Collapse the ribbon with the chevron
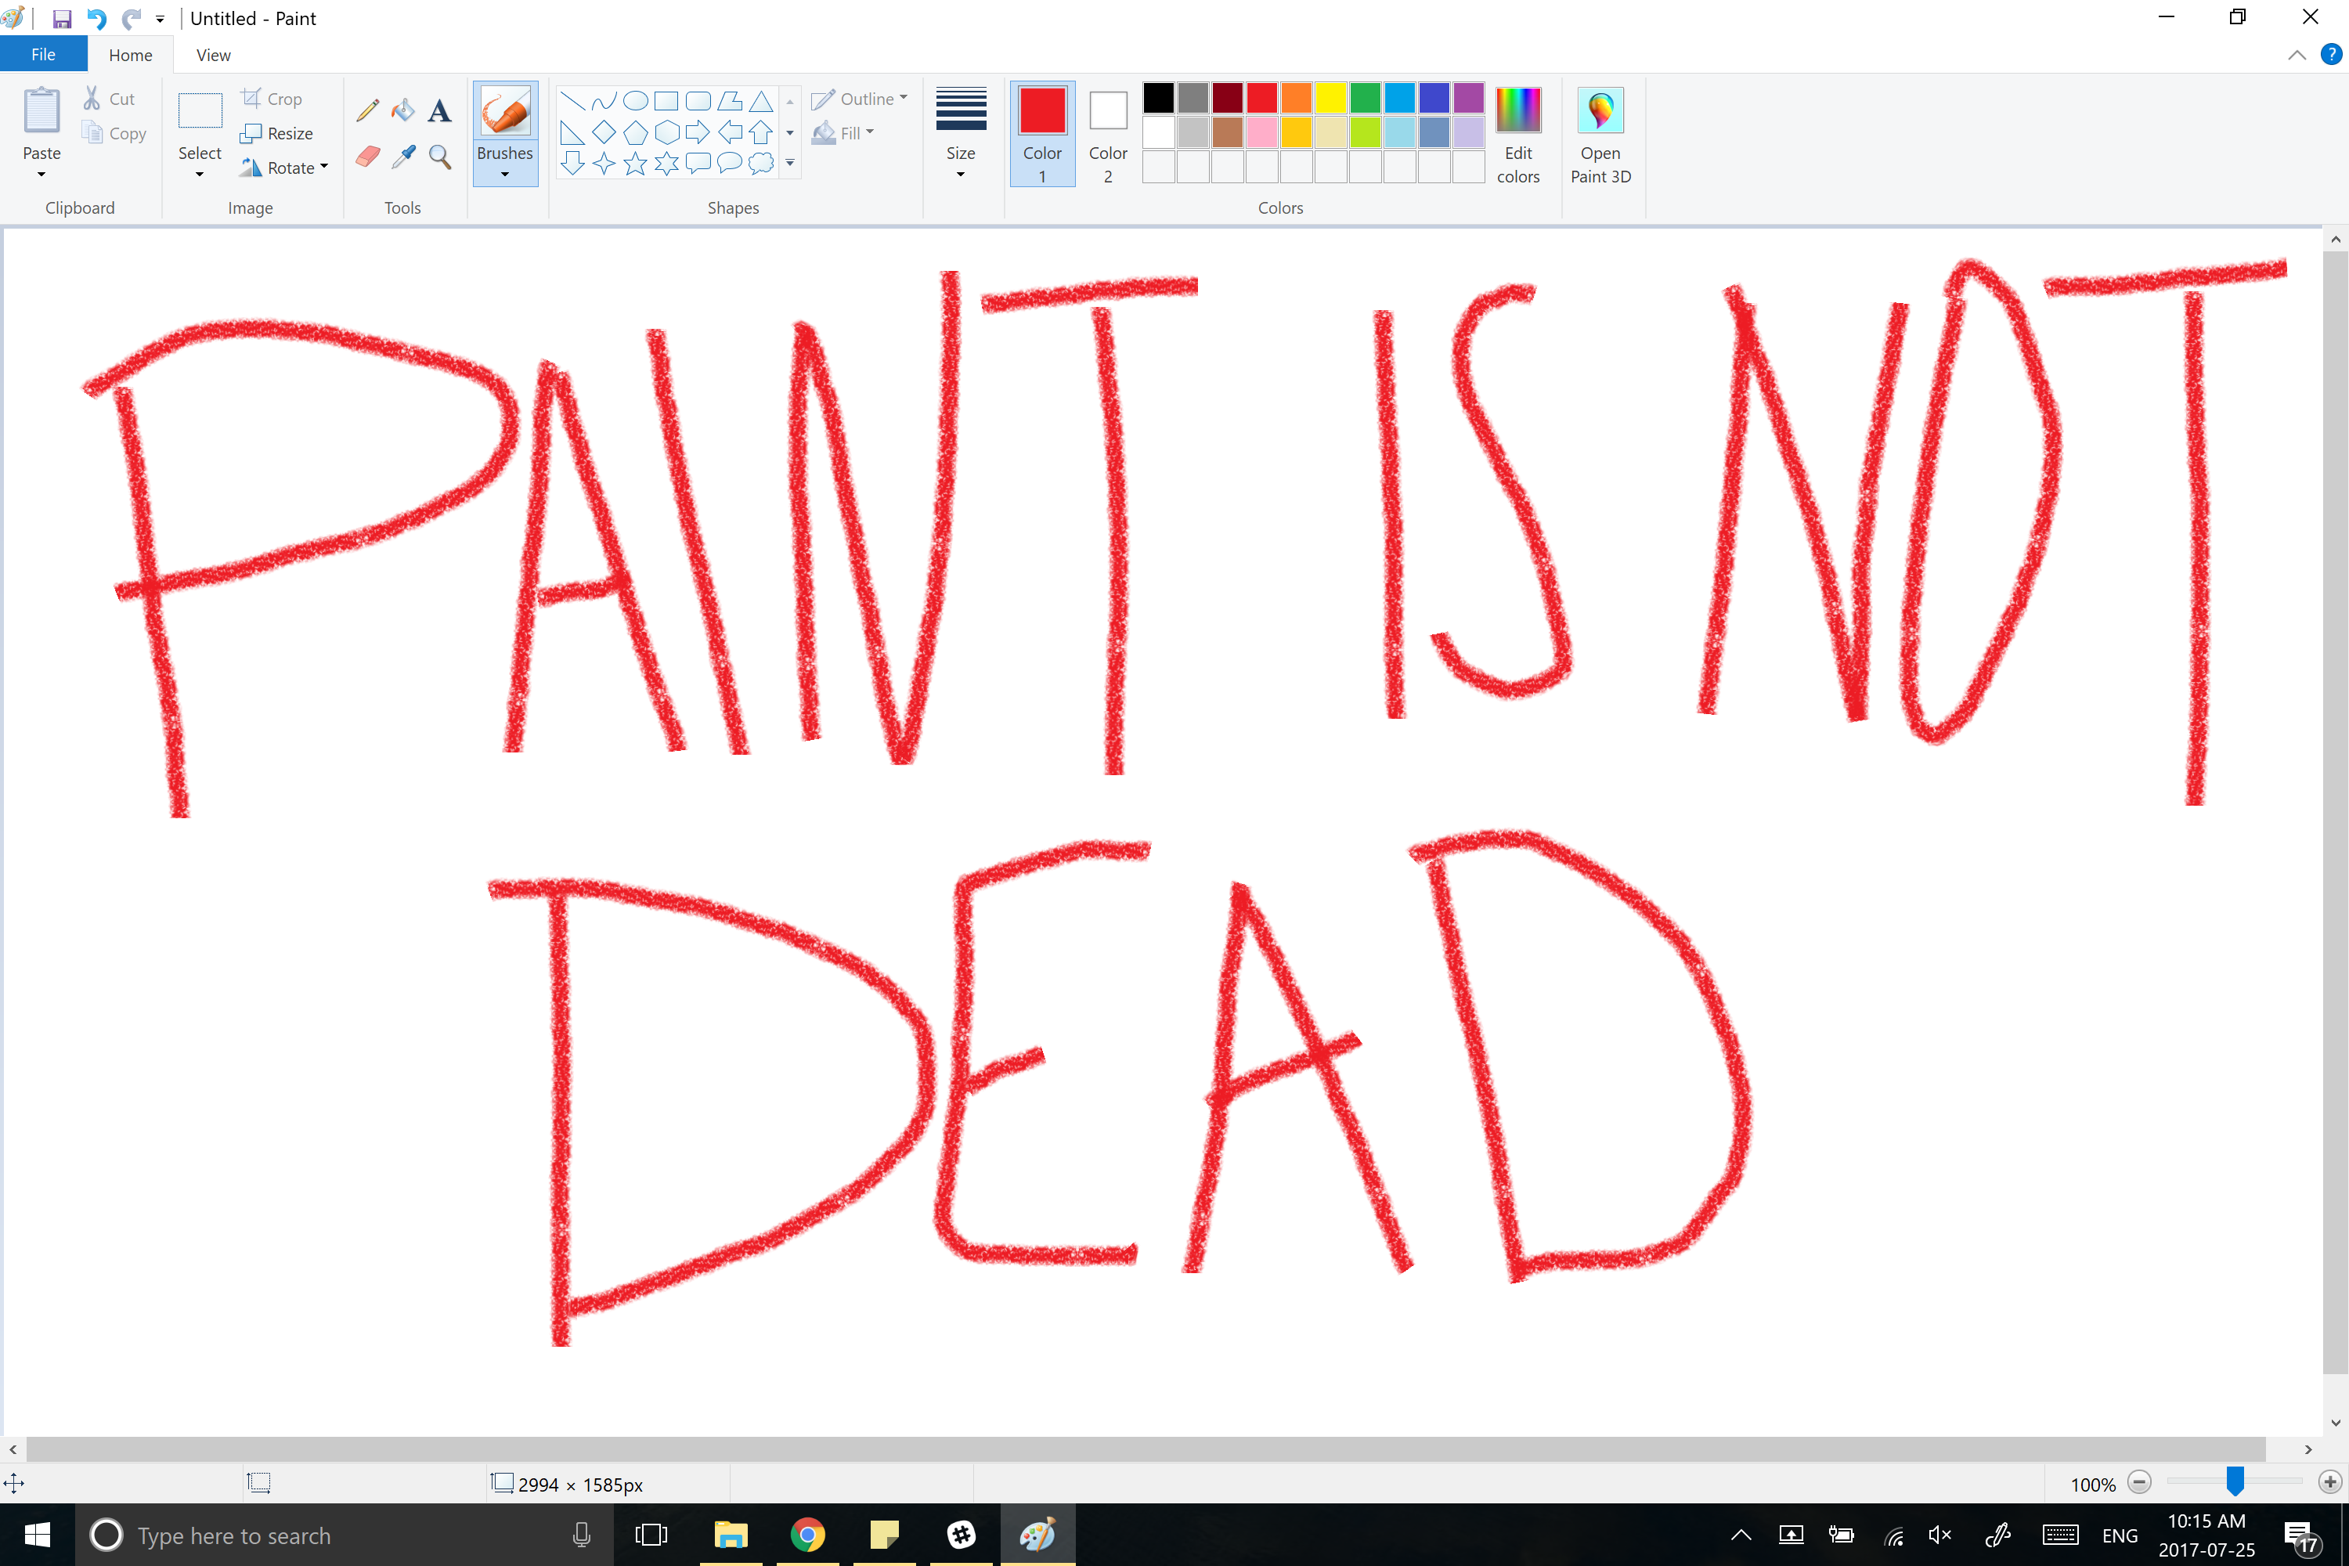This screenshot has height=1566, width=2349. pyautogui.click(x=2296, y=55)
